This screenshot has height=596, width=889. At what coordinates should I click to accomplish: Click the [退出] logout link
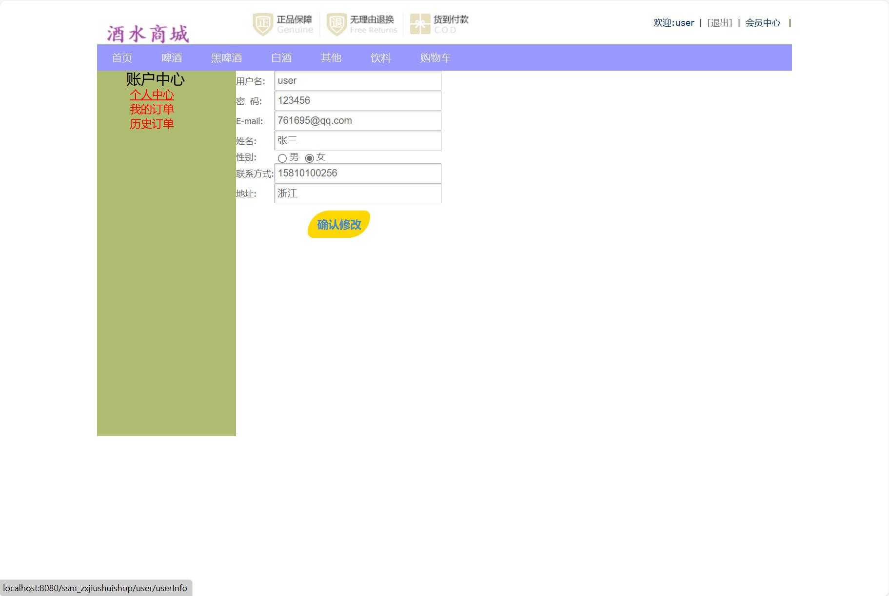pyautogui.click(x=719, y=22)
